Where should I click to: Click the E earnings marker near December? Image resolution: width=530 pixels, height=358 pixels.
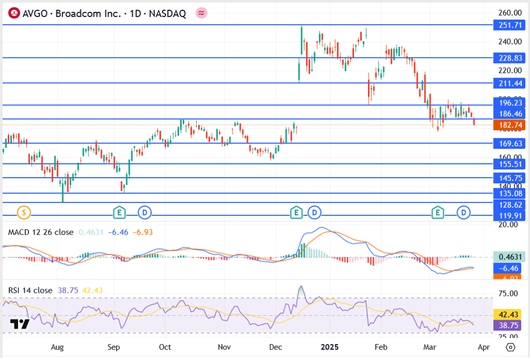[296, 212]
